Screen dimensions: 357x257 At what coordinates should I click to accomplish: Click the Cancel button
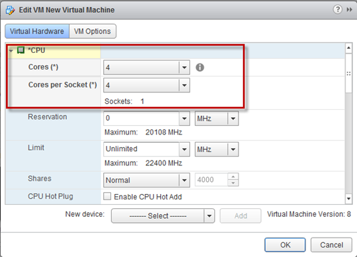pos(332,245)
